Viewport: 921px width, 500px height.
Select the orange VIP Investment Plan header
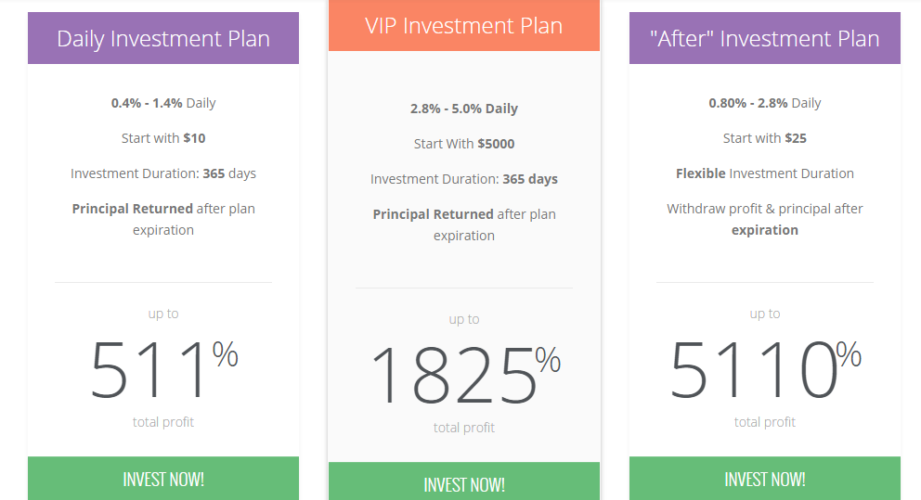pos(464,26)
